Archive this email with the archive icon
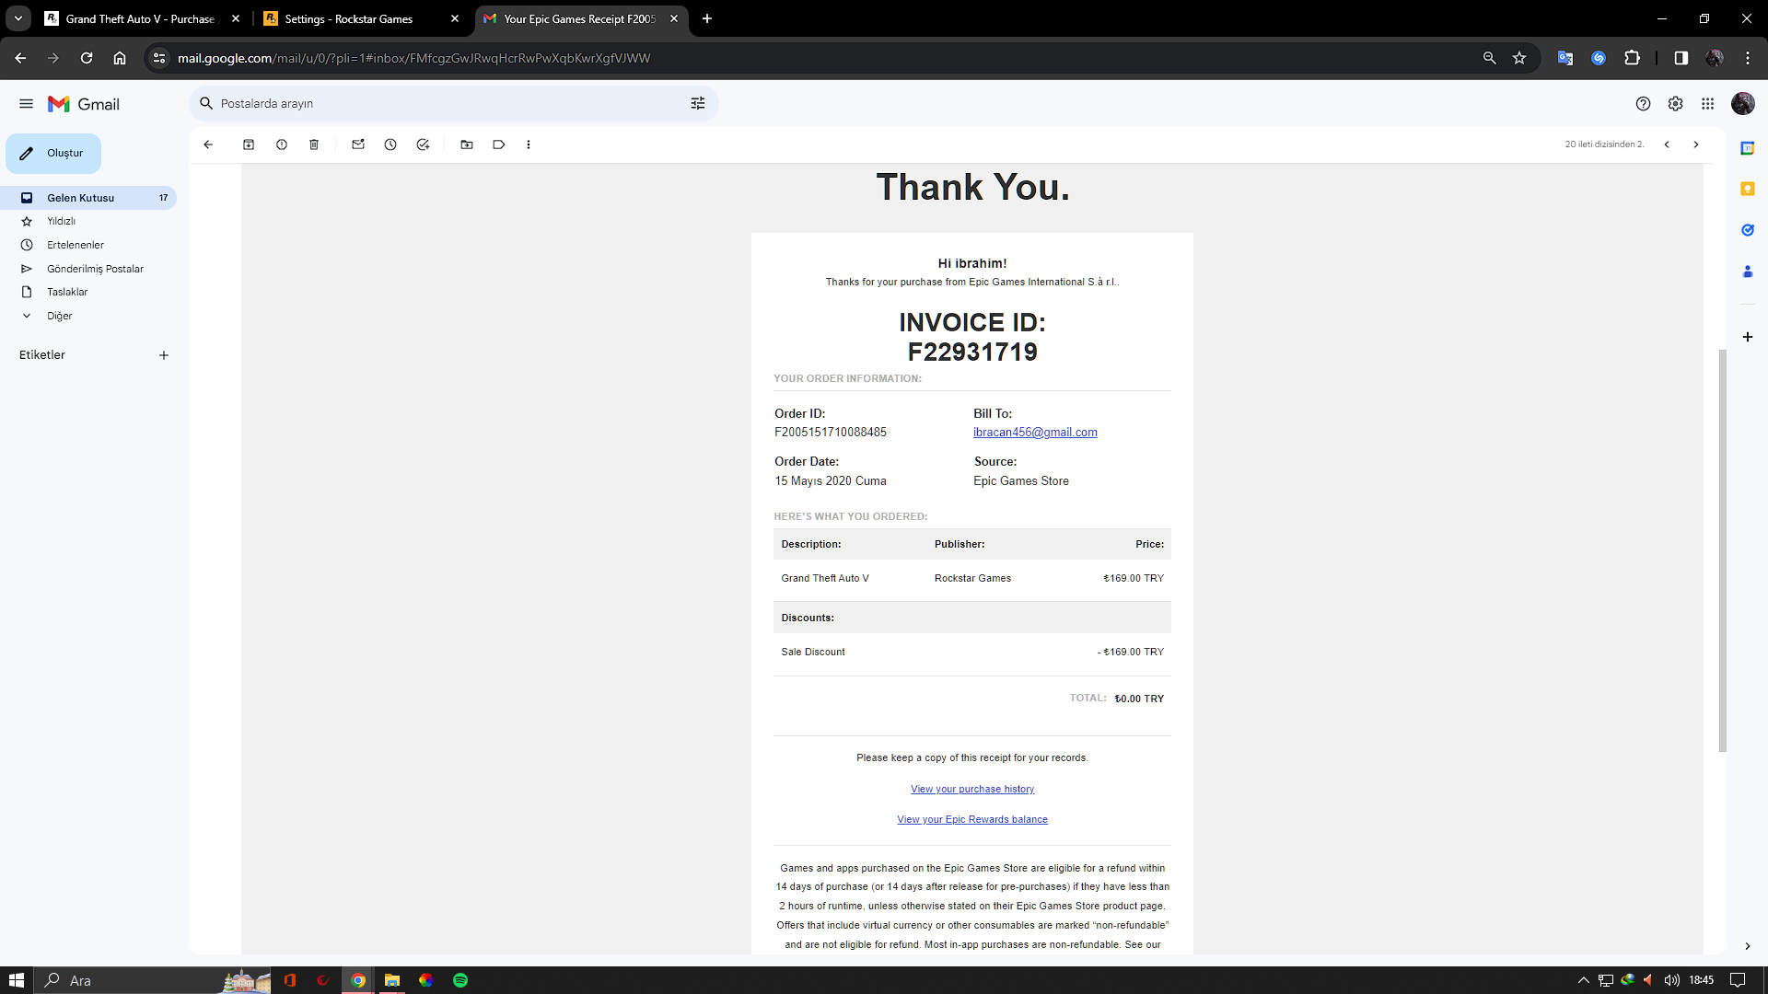Image resolution: width=1768 pixels, height=994 pixels. [x=249, y=144]
